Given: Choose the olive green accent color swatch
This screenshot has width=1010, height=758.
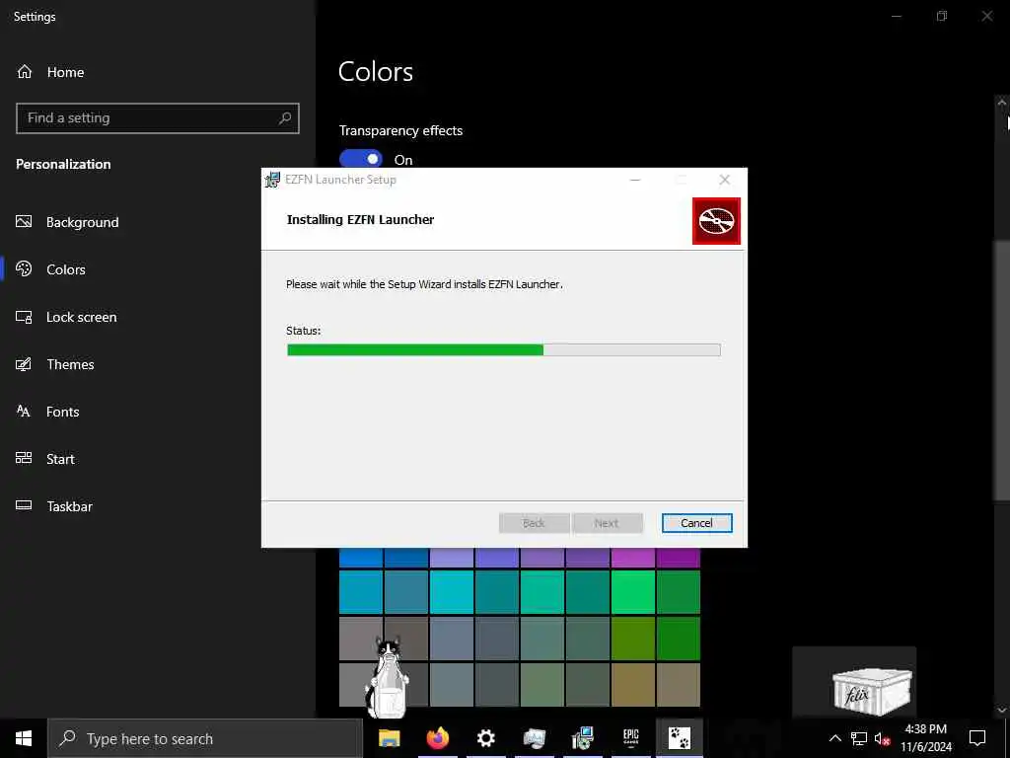Looking at the screenshot, I should 632,639.
